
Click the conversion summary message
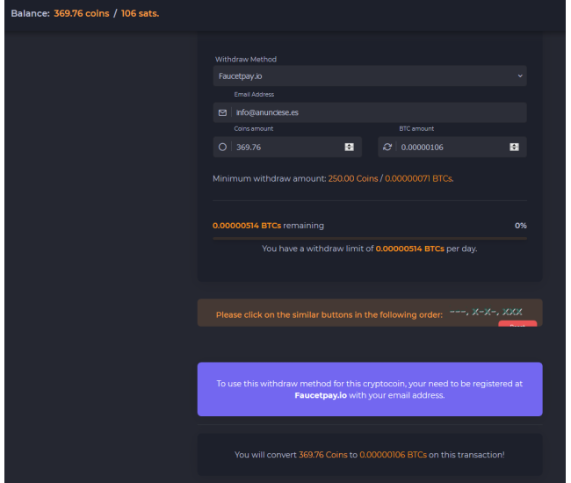(370, 455)
